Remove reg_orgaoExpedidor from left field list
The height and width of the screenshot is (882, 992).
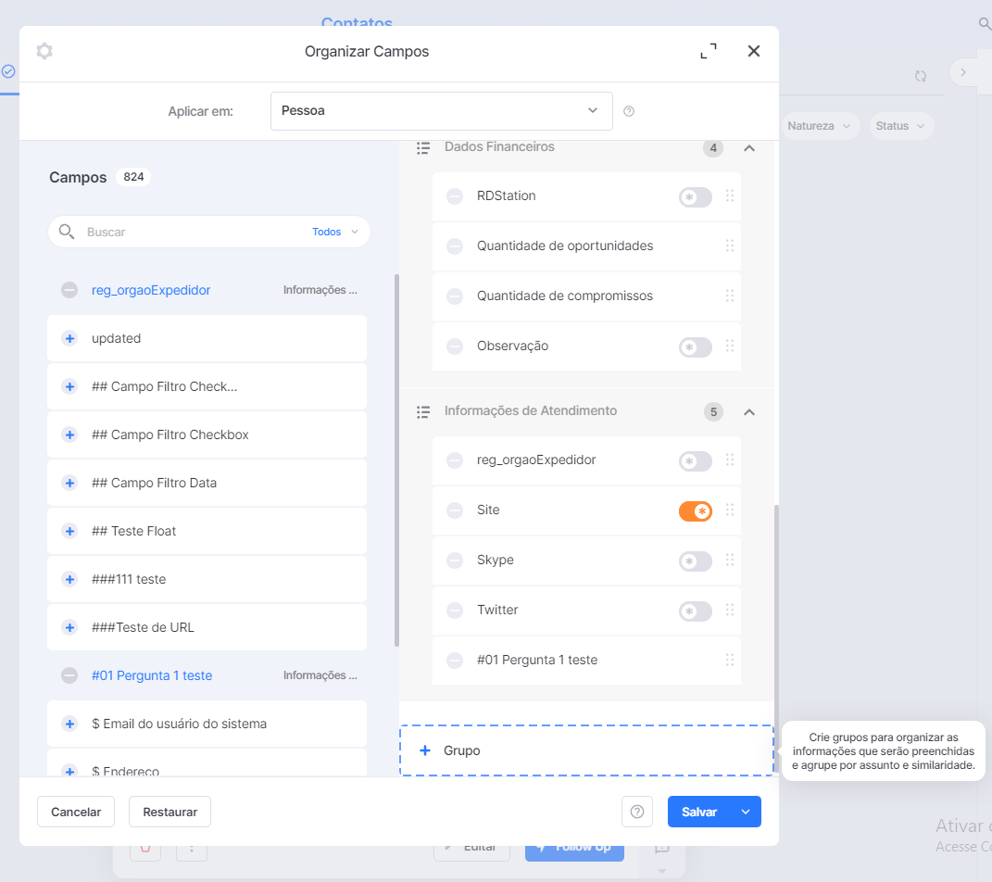click(x=69, y=290)
